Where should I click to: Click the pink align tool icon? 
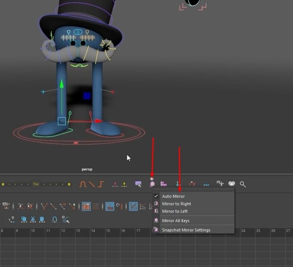[x=164, y=184]
